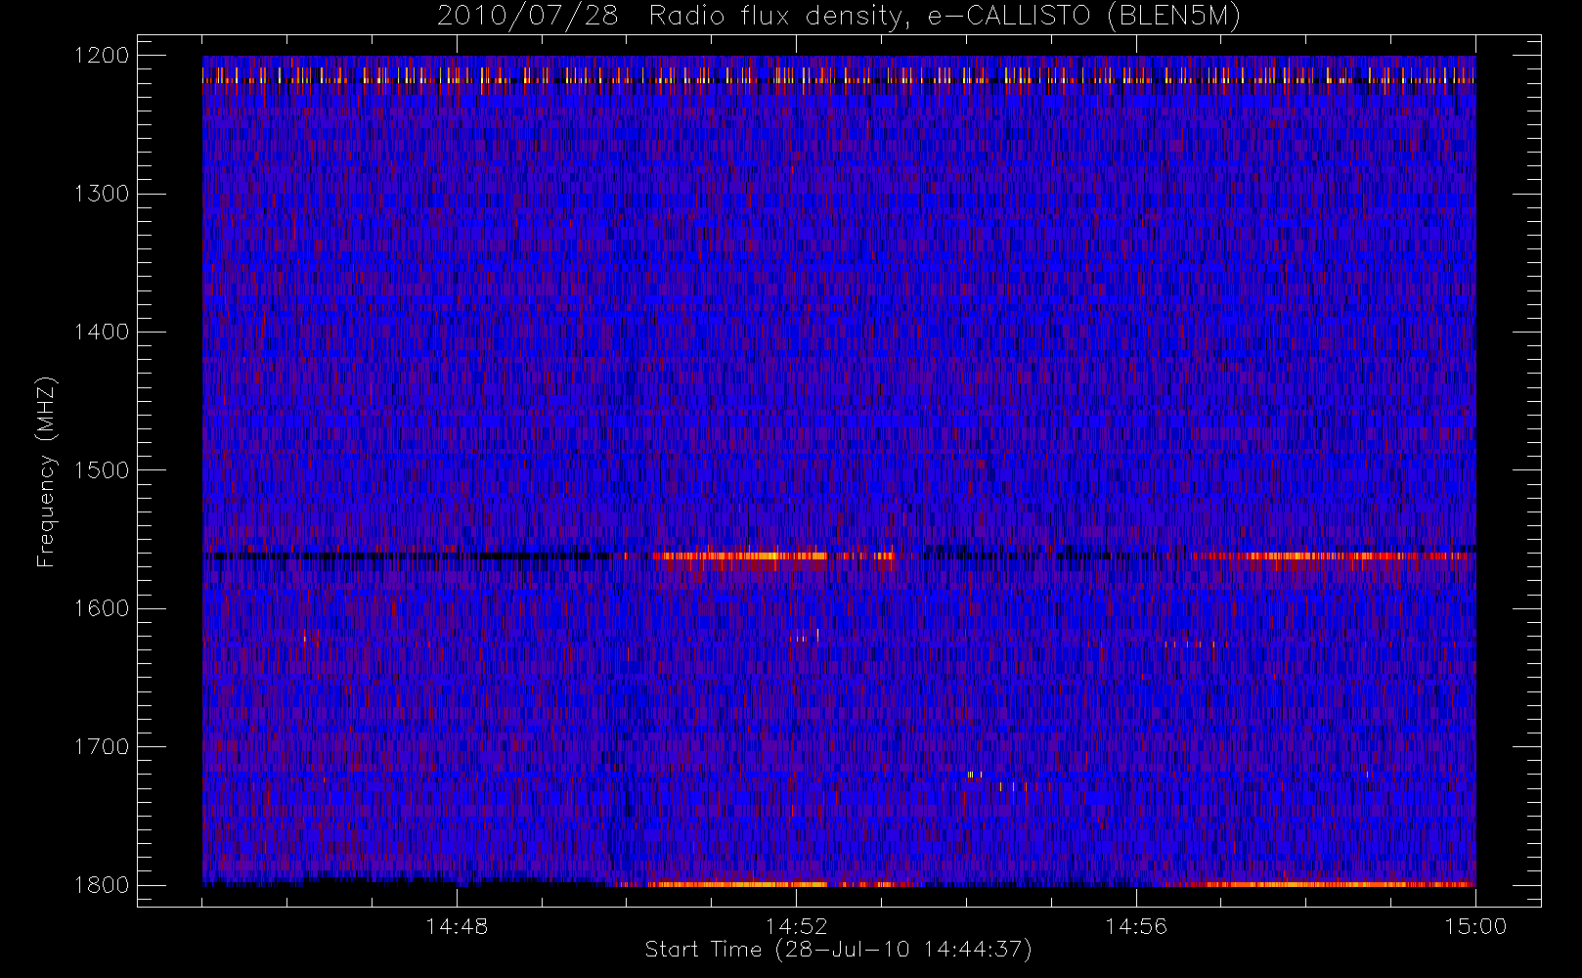Click the 15:00 time tick label
The image size is (1582, 978).
[1475, 926]
